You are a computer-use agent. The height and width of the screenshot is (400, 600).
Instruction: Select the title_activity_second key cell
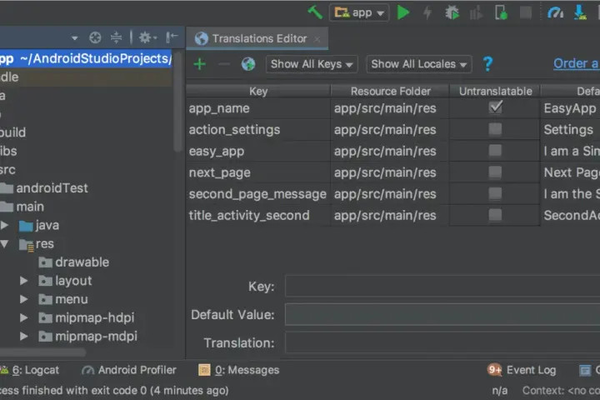point(258,216)
